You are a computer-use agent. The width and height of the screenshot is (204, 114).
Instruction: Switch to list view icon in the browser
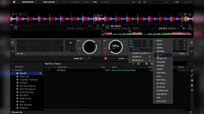pos(138,64)
